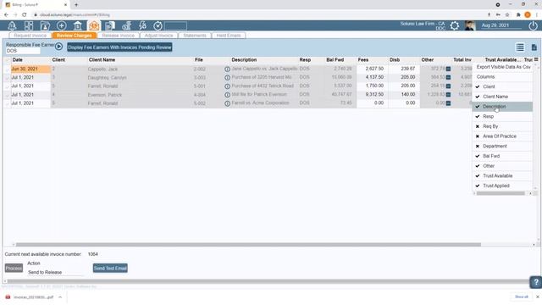Image resolution: width=542 pixels, height=305 pixels.
Task: Toggle the Description column visibility
Action: [x=502, y=107]
